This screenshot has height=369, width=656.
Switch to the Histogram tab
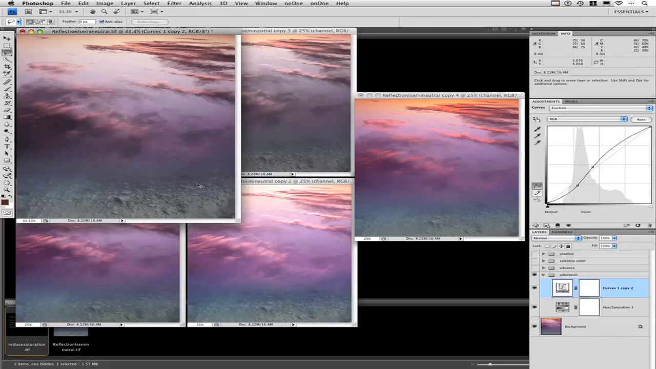543,33
